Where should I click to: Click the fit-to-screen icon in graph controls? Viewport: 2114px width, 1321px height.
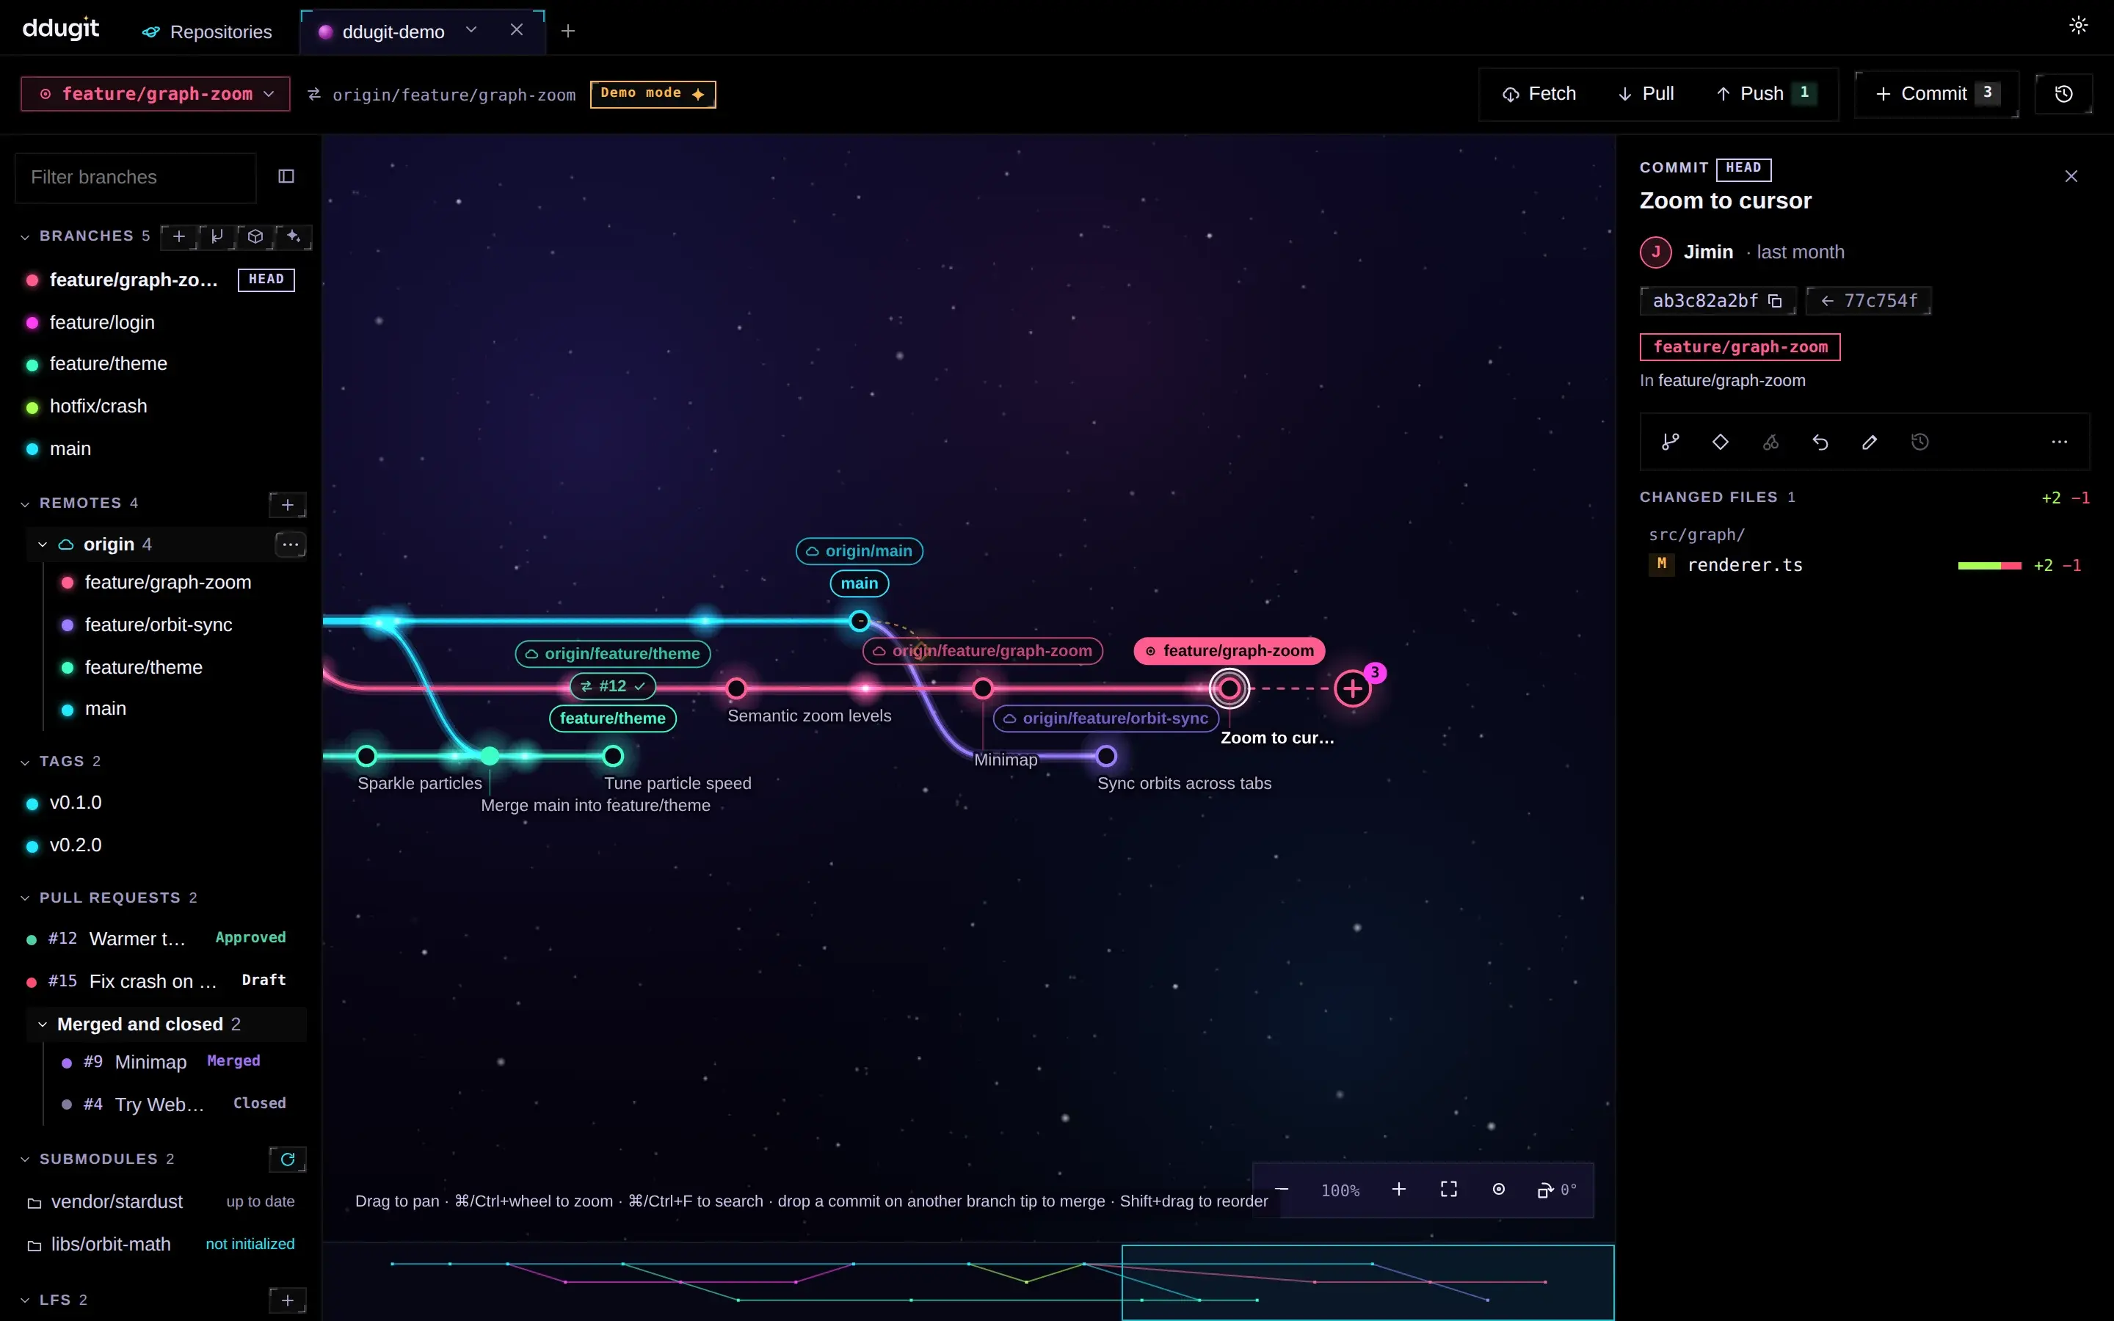[1448, 1189]
